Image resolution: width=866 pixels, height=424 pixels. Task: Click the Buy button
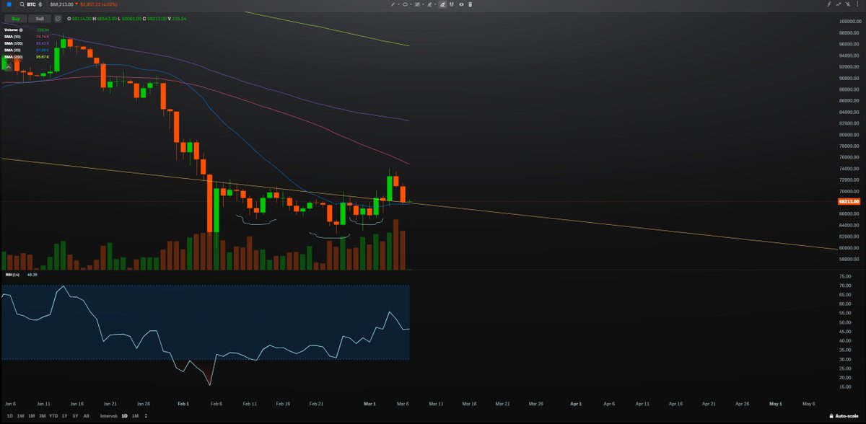pos(15,19)
